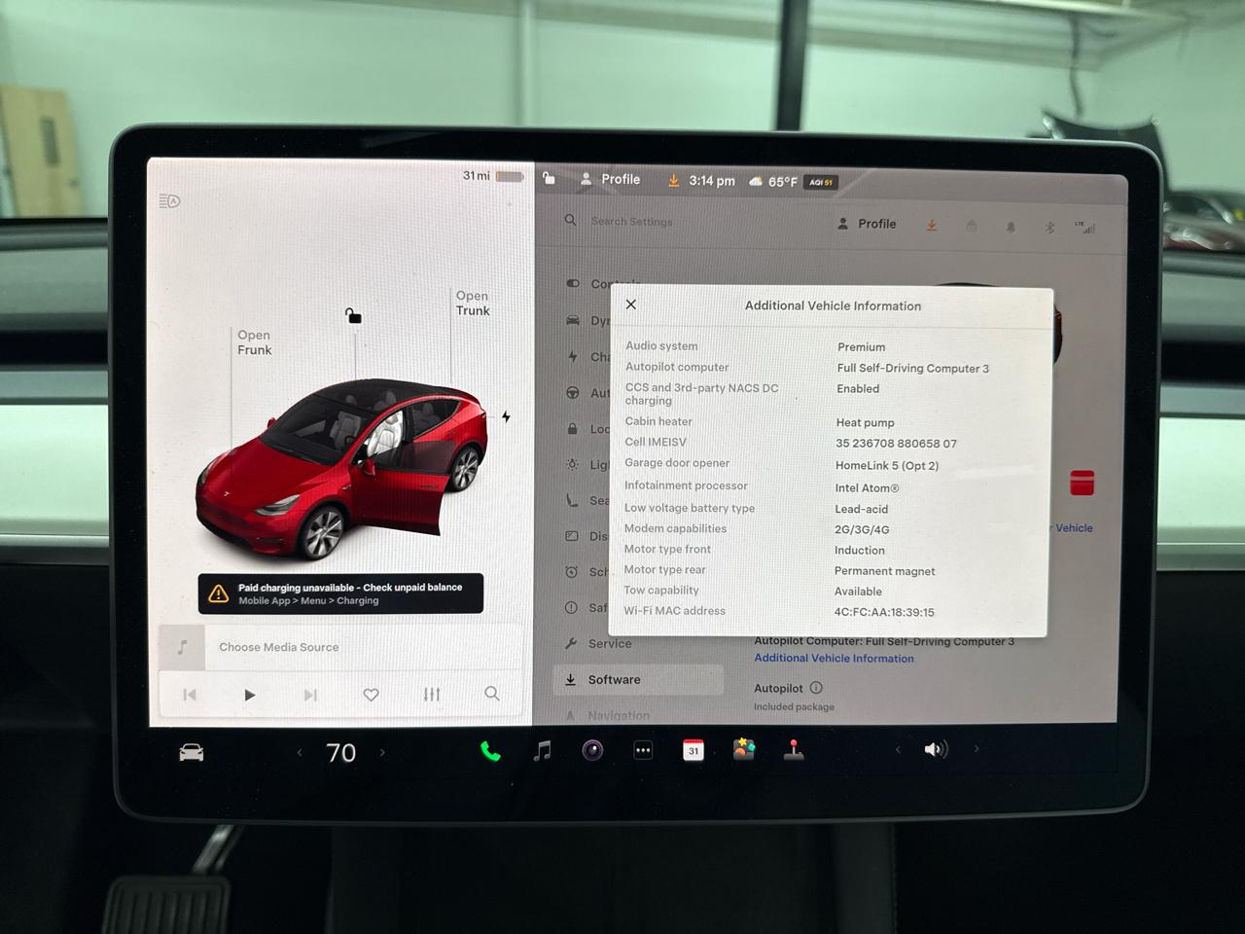Click the Search Settings field

pyautogui.click(x=632, y=222)
